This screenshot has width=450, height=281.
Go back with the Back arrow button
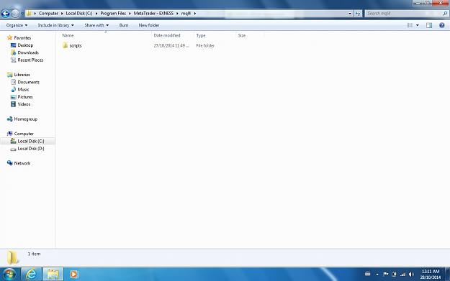click(6, 13)
